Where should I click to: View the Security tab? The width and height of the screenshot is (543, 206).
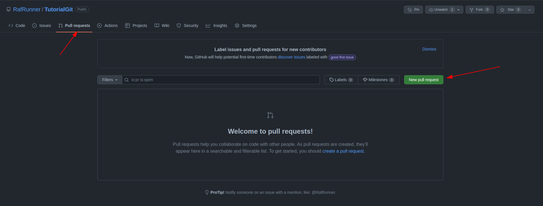187,26
